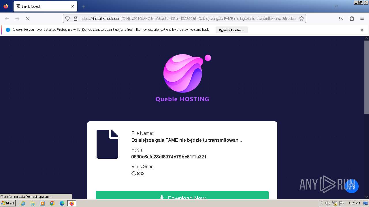
Task: Click the Firefox logo in title bar
Action: tap(6, 6)
